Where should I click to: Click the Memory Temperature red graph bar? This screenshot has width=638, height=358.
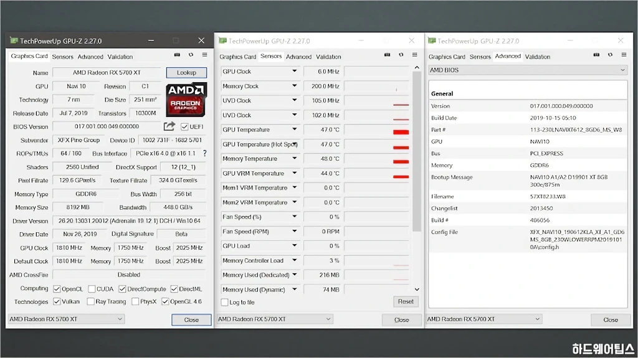pos(401,161)
